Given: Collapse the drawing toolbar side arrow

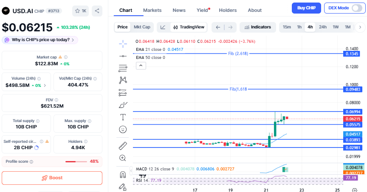Looking at the screenshot, I should point(131,171).
